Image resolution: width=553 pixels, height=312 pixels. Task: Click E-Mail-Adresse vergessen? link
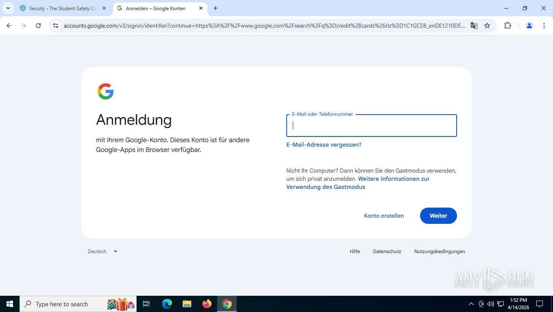(324, 145)
